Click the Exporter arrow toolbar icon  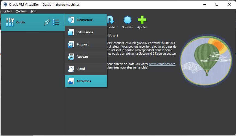(111, 20)
